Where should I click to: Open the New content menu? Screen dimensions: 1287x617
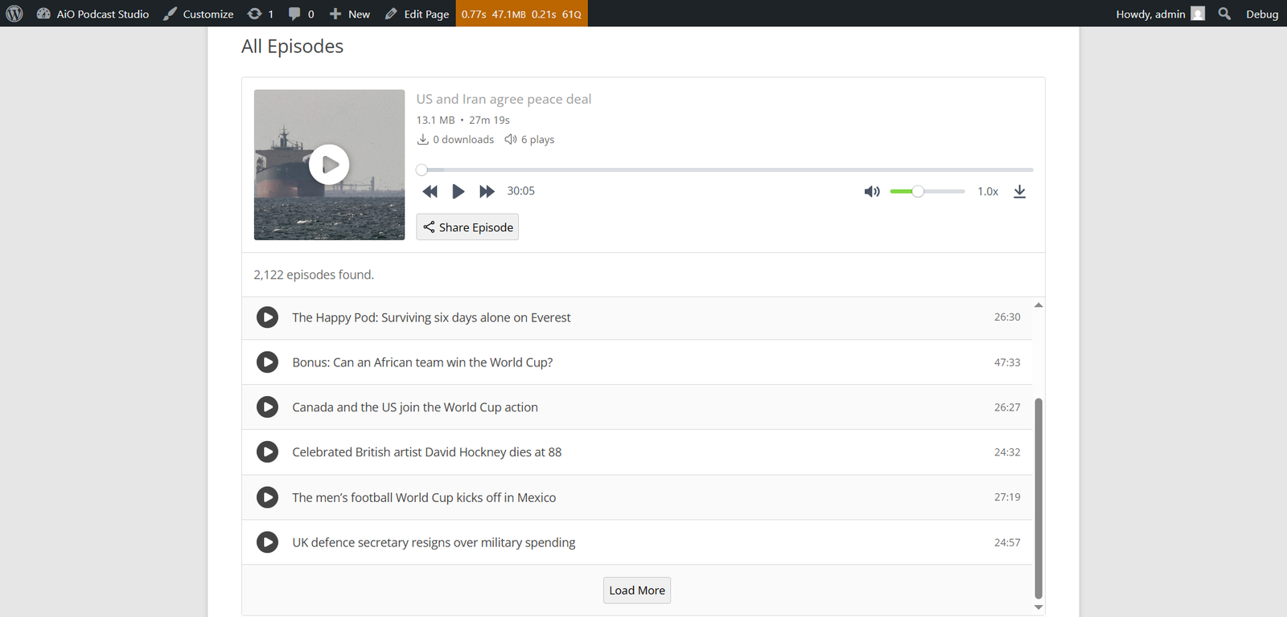click(350, 14)
